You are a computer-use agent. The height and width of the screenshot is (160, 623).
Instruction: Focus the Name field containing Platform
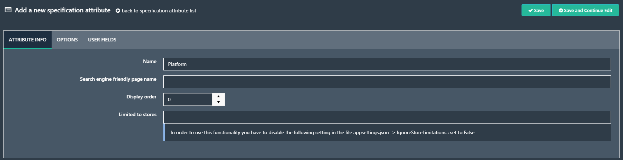click(x=387, y=64)
